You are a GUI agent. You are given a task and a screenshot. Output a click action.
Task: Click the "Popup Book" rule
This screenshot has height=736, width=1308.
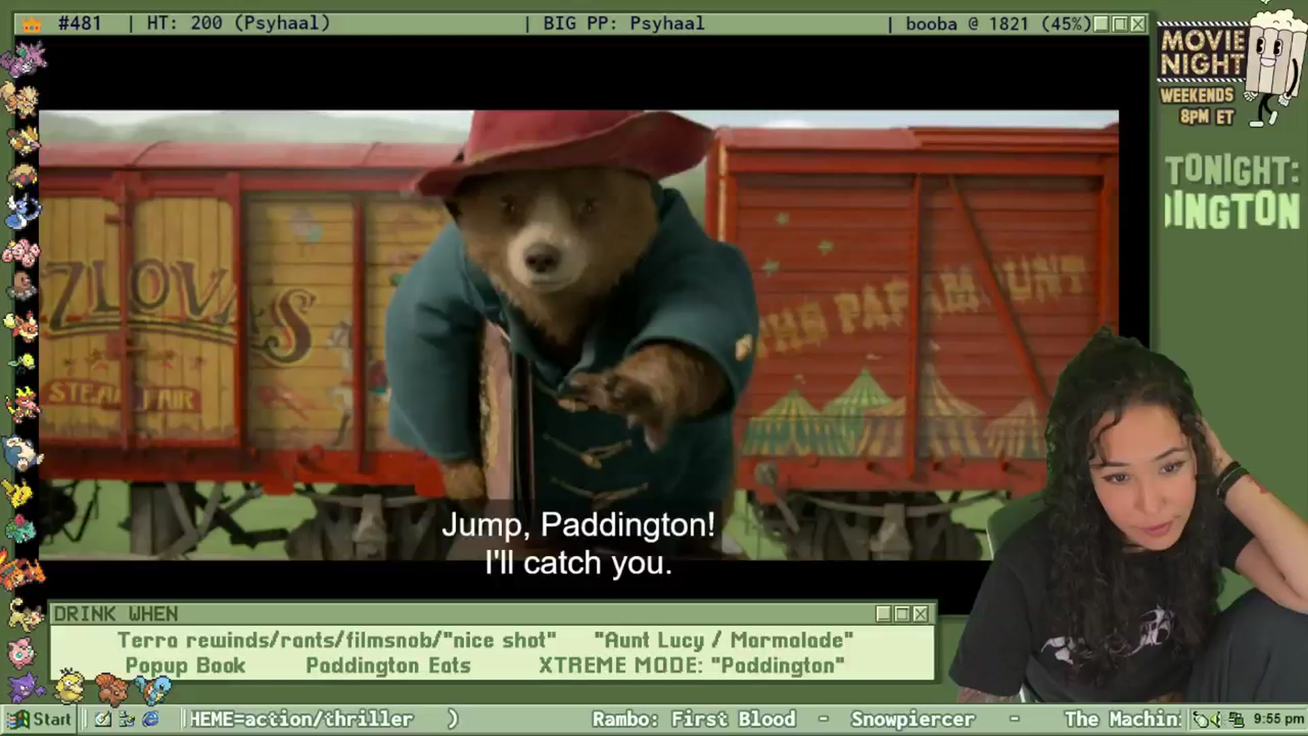pos(185,665)
